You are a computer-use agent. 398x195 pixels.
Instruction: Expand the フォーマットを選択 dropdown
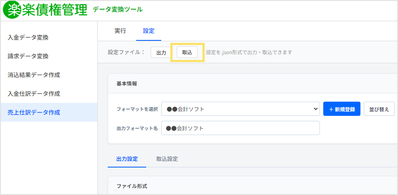[240, 109]
